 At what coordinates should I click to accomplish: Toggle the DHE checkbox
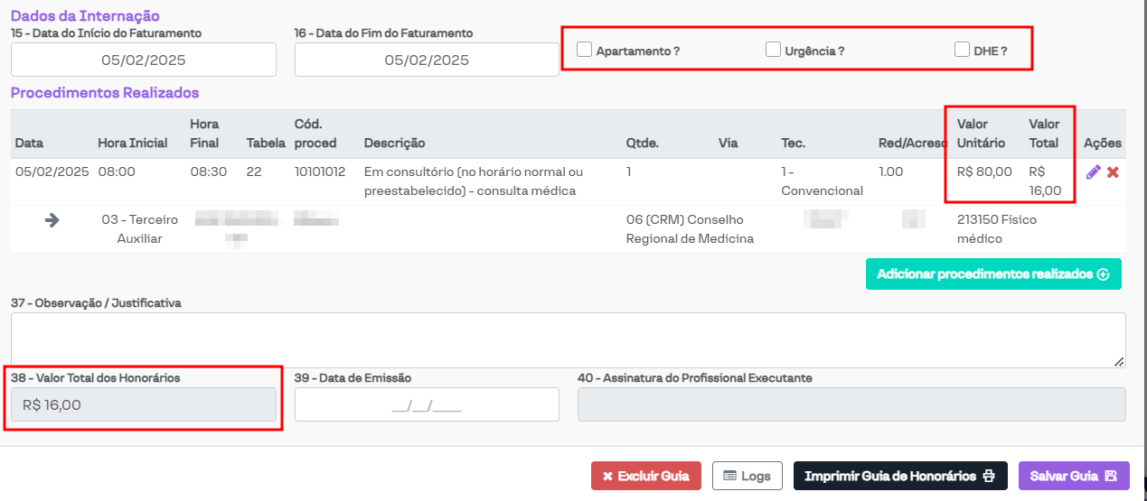tap(962, 50)
